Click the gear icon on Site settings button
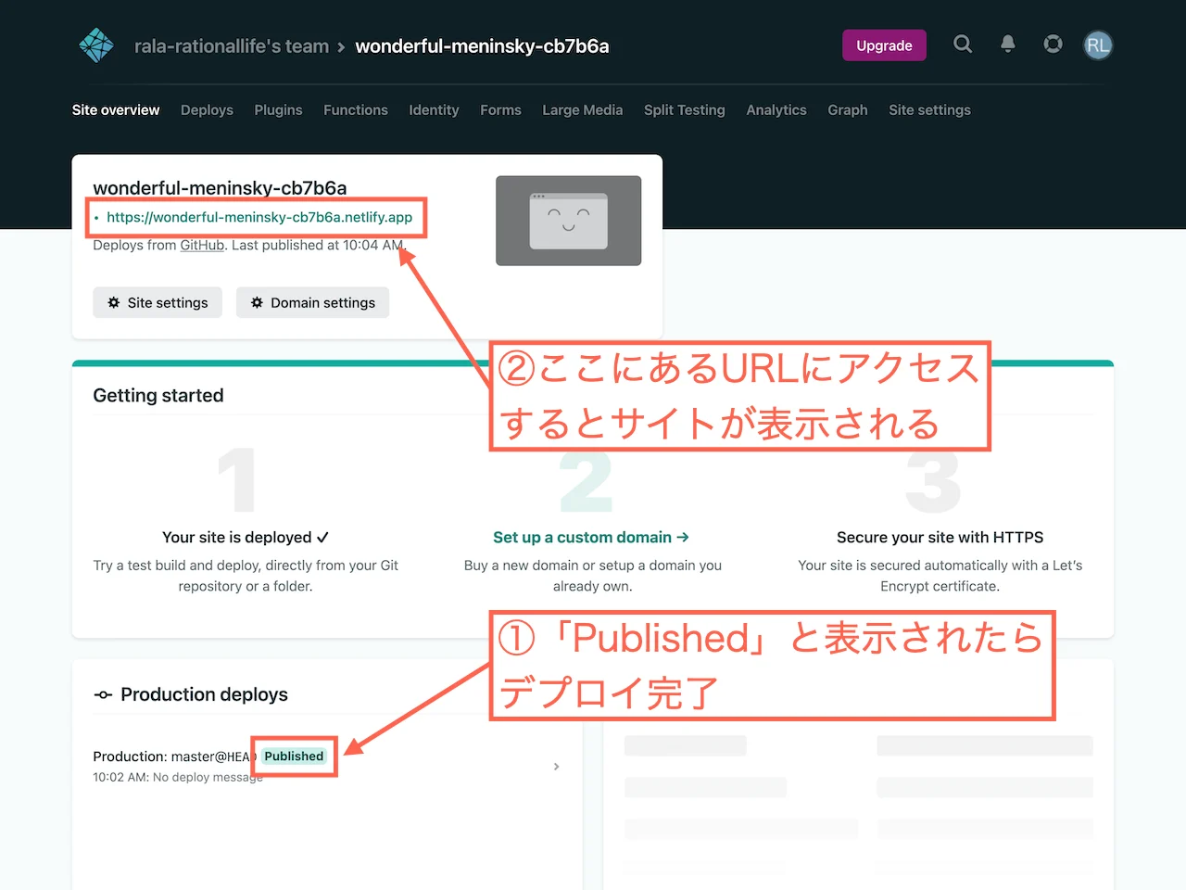Viewport: 1186px width, 890px height. [113, 302]
